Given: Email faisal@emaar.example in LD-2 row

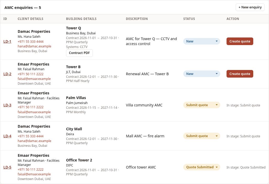Looking at the screenshot, I should point(34,79).
